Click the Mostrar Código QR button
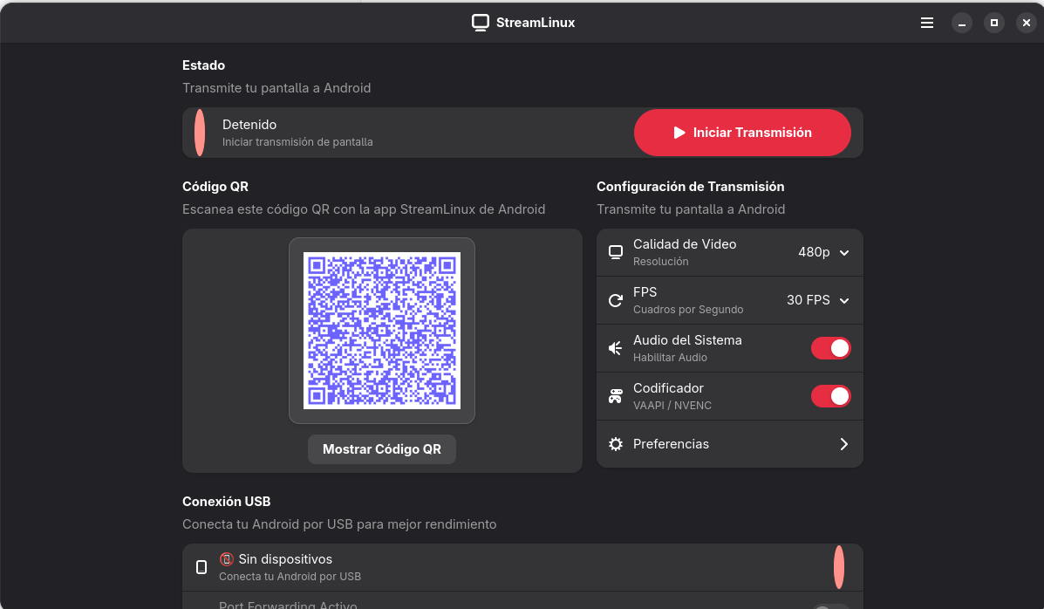Screen dimensions: 1044x609 tap(381, 449)
